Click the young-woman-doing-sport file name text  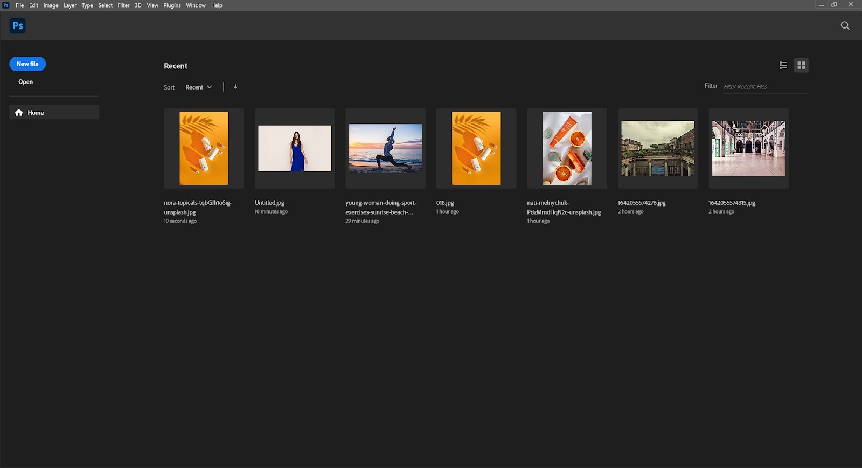click(x=381, y=208)
